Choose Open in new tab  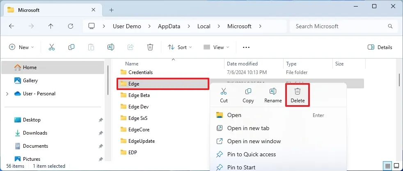(x=248, y=128)
